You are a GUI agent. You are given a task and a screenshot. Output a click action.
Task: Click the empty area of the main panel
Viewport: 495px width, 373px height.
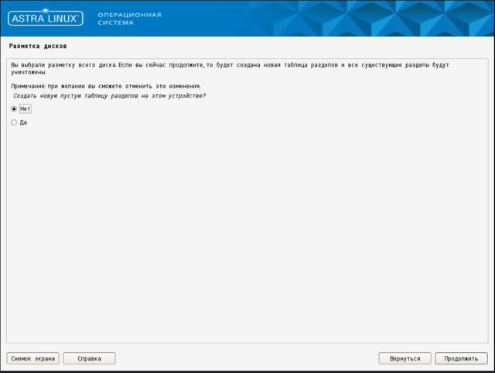[x=247, y=232]
